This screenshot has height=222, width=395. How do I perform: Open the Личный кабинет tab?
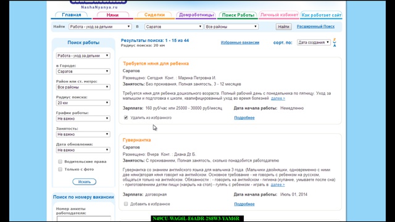(279, 15)
